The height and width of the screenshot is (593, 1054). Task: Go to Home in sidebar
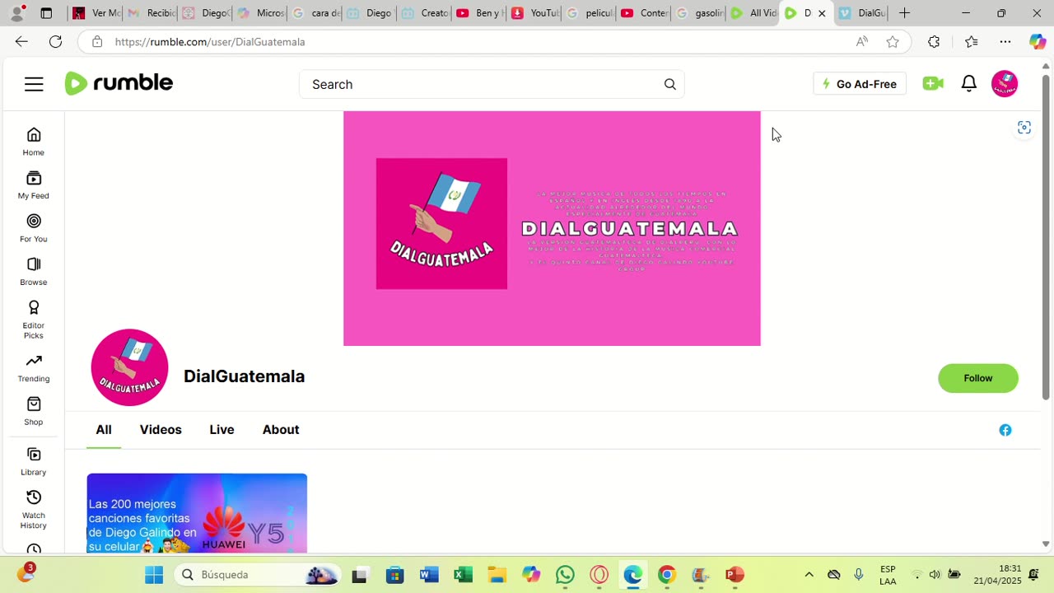coord(34,142)
